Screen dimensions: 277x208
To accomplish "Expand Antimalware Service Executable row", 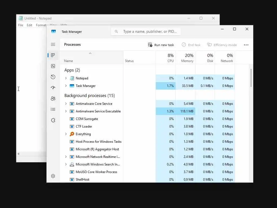I will point(66,111).
